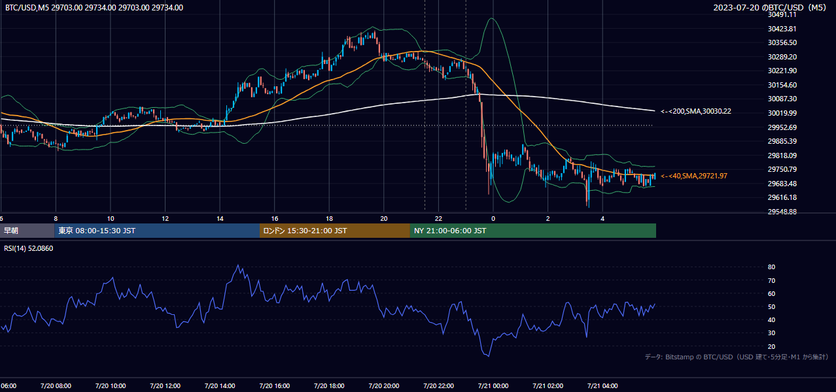The width and height of the screenshot is (836, 392).
Task: Click the 早朝 session bar
Action: 27,231
